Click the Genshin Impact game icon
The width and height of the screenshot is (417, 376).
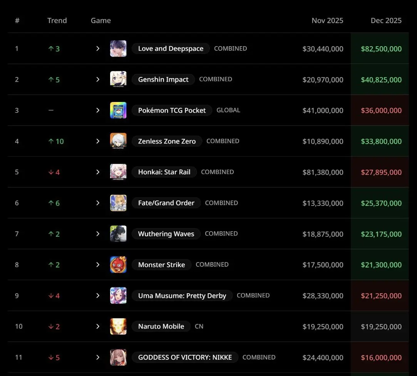pos(118,79)
